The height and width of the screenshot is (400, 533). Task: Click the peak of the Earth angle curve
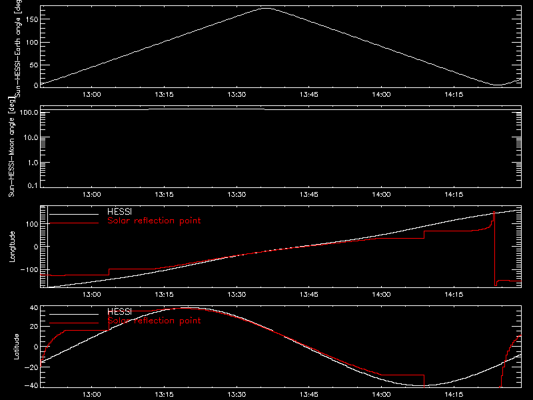266,8
